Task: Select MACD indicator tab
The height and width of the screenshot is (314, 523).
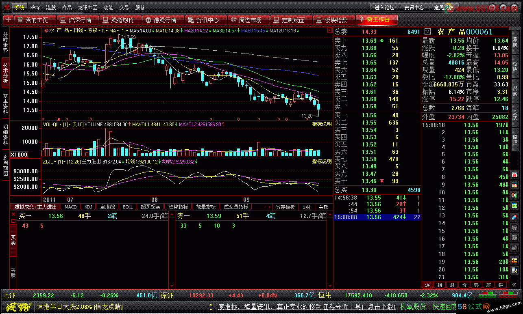Action: (x=71, y=207)
